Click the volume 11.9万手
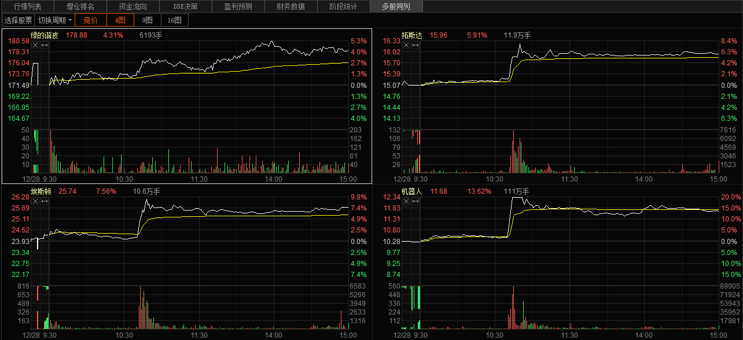The width and height of the screenshot is (743, 340). tap(517, 35)
